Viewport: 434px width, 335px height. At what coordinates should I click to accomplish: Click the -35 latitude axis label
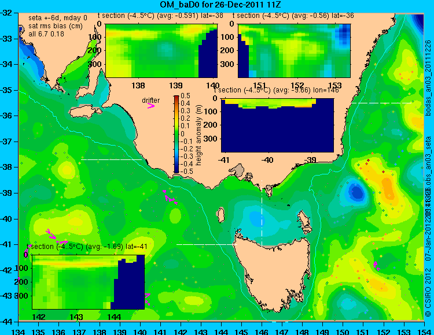[x=6, y=90]
